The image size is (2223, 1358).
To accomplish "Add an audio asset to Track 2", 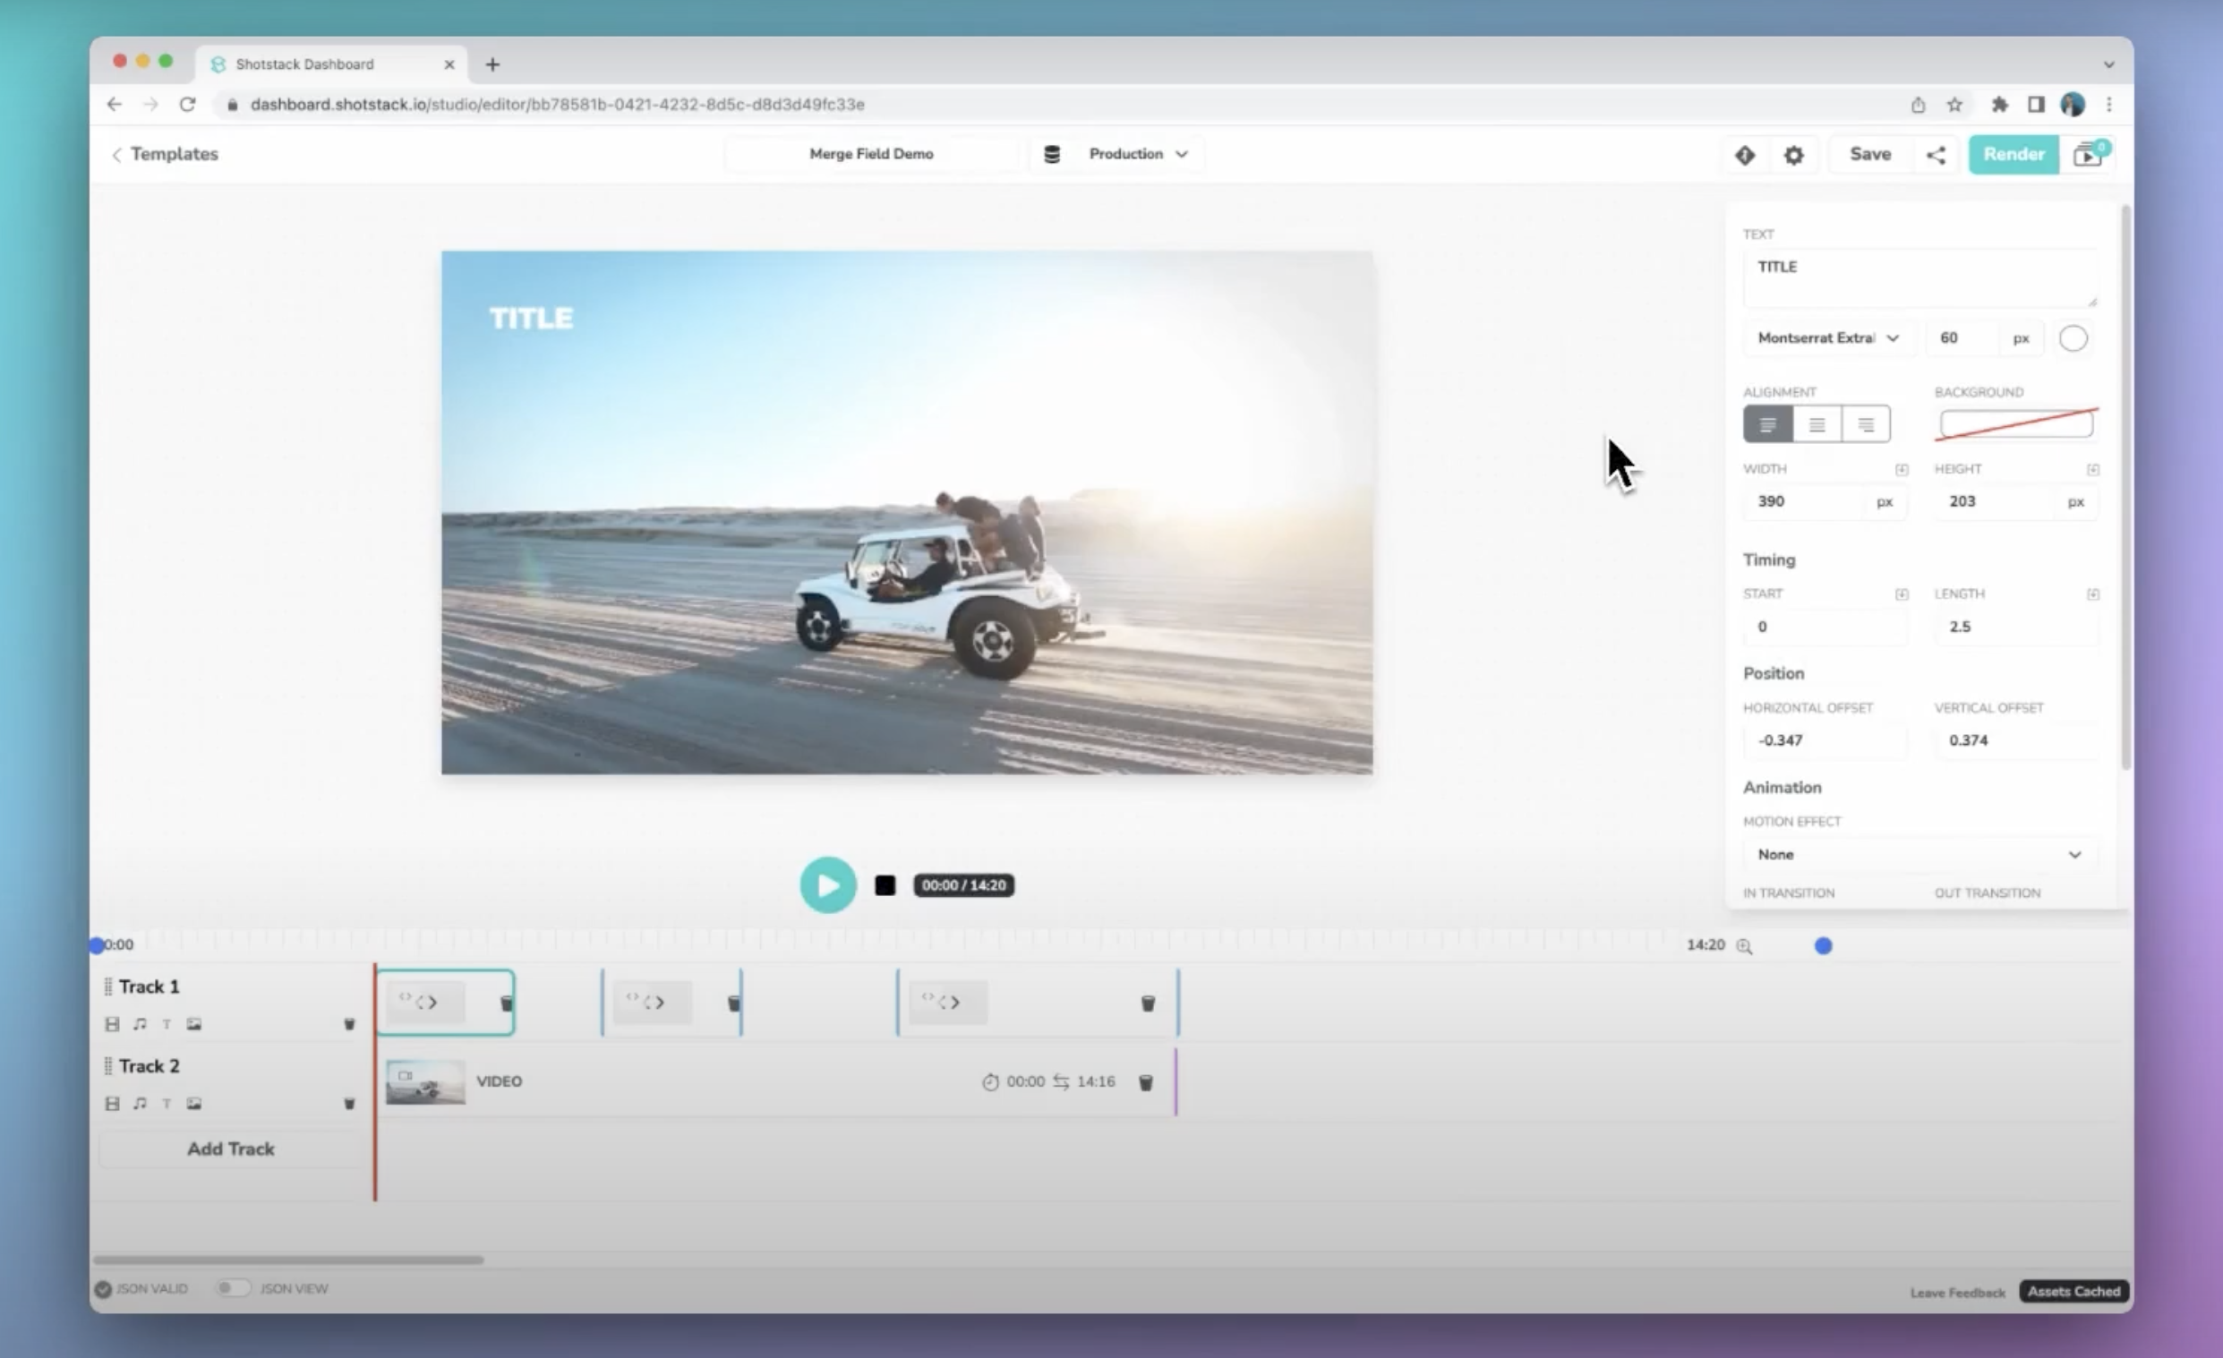I will click(x=139, y=1104).
